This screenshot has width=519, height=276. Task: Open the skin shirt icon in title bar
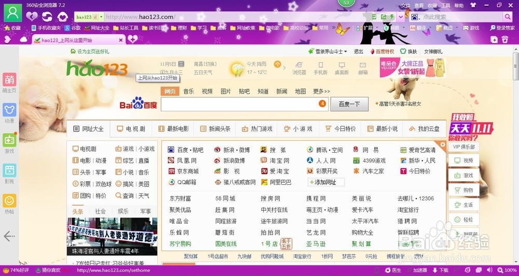(473, 5)
